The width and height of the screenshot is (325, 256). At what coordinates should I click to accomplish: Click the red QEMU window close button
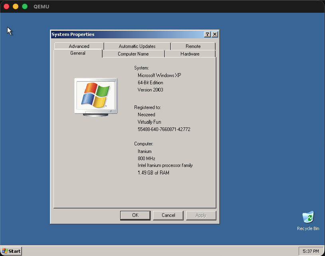tap(6, 6)
